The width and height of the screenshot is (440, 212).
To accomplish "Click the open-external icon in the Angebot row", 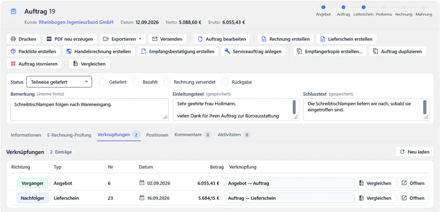I will (x=404, y=183).
